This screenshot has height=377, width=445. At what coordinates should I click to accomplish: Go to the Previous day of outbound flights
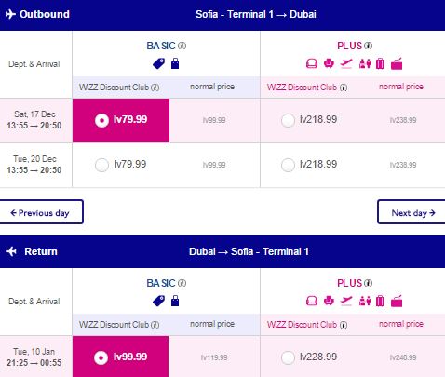coord(41,212)
